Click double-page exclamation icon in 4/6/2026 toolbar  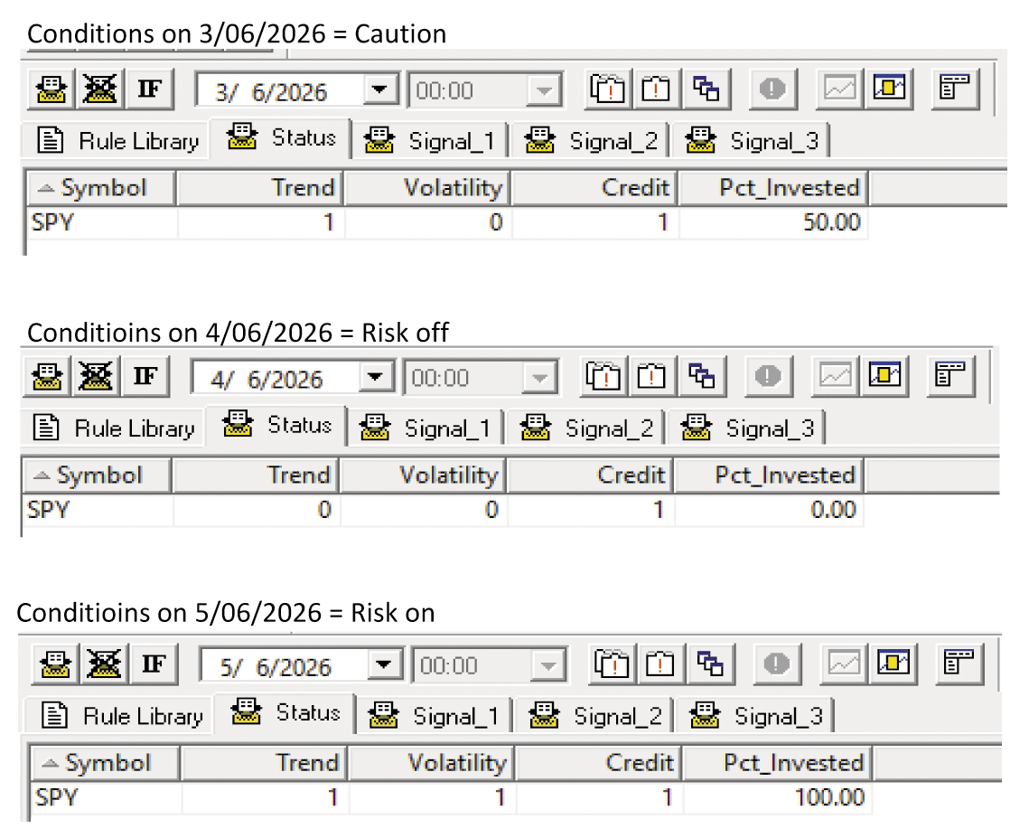[603, 376]
